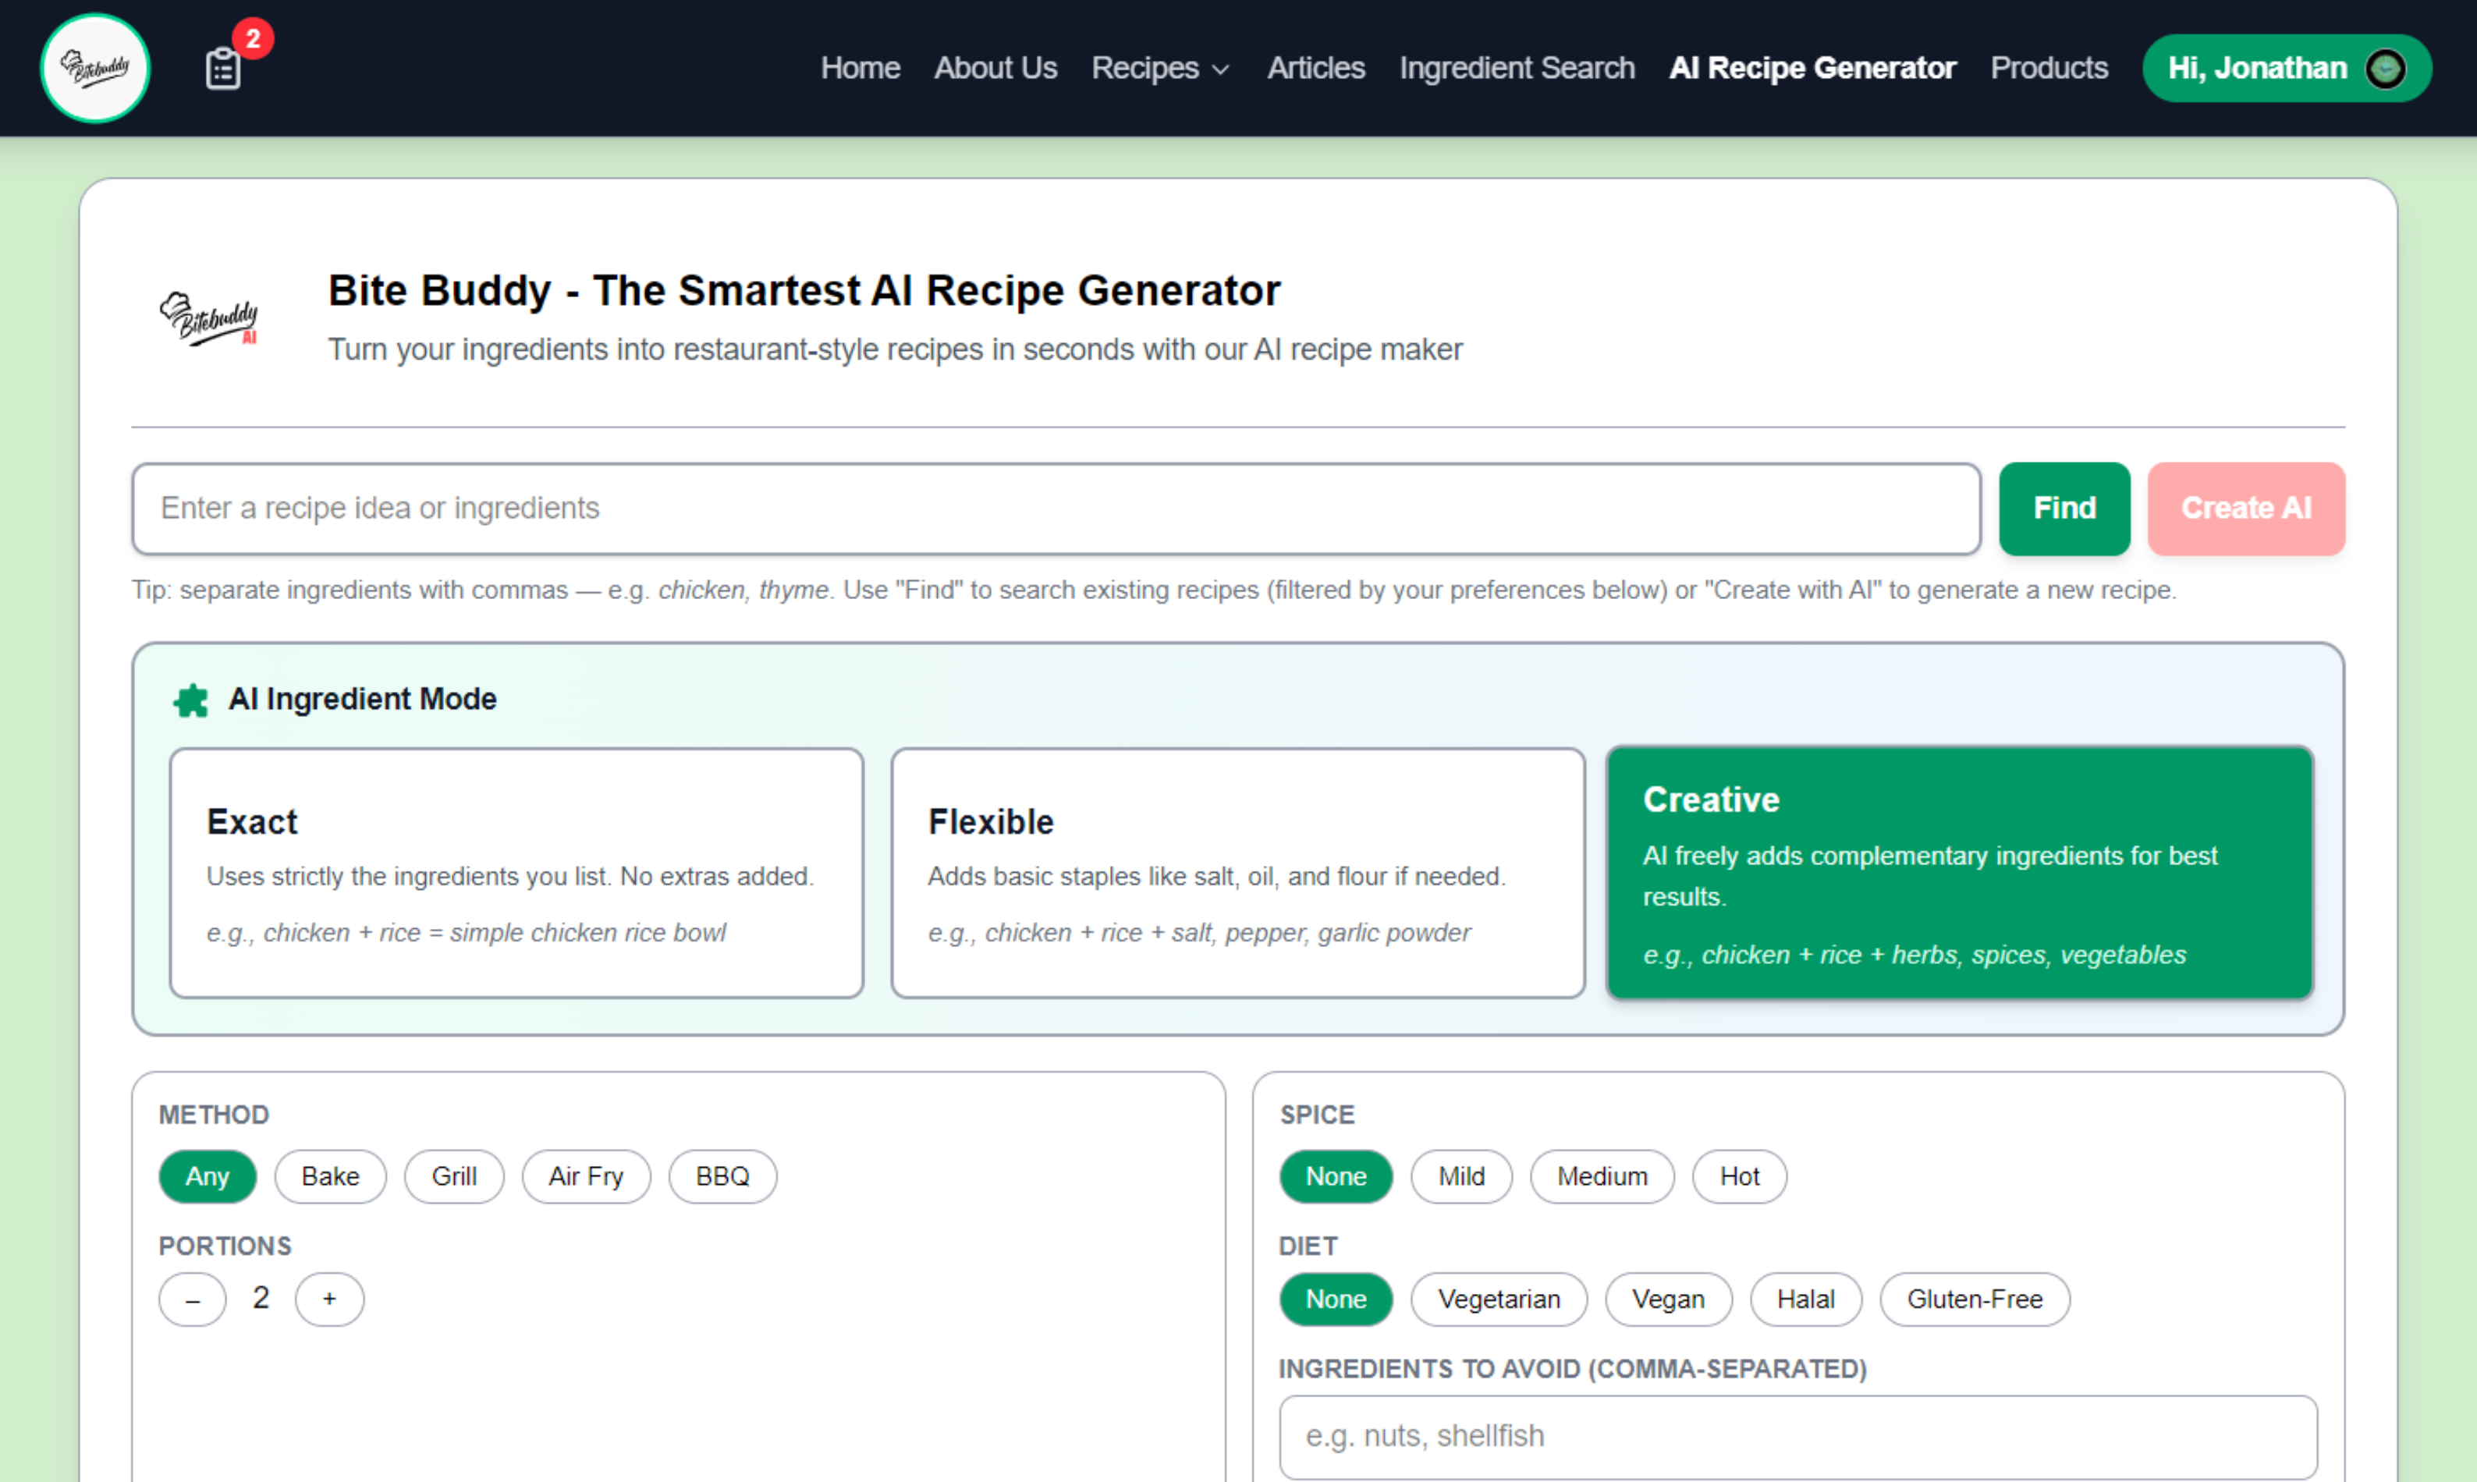Increase portions with the plus button
2477x1482 pixels.
point(328,1299)
